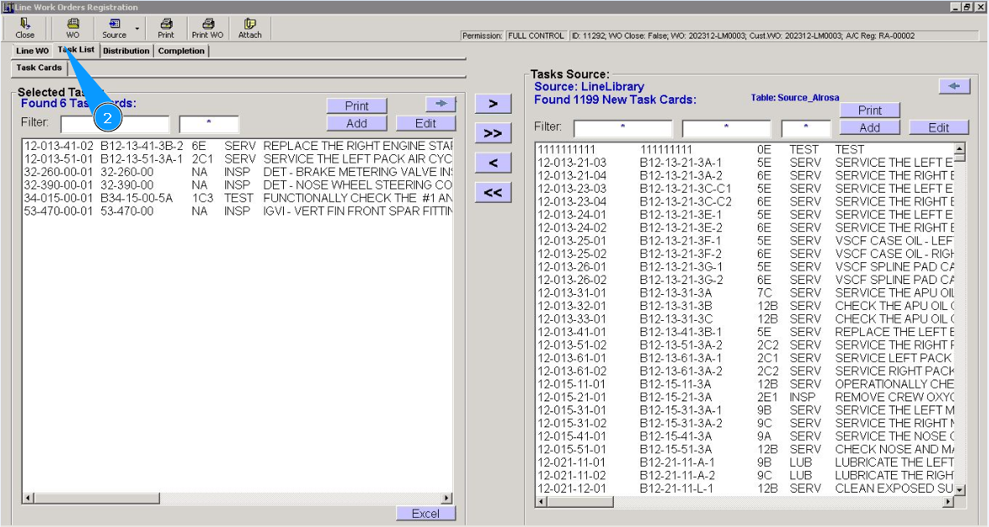Focus third filter field in Tasks Source
Image resolution: width=989 pixels, height=527 pixels.
click(x=806, y=129)
